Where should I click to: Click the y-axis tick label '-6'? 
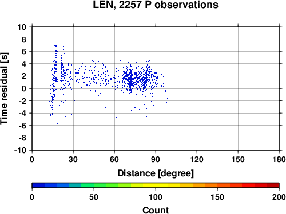coord(22,126)
